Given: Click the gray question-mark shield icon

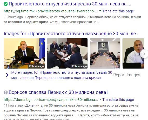Looking at the screenshot, I should [6, 93].
